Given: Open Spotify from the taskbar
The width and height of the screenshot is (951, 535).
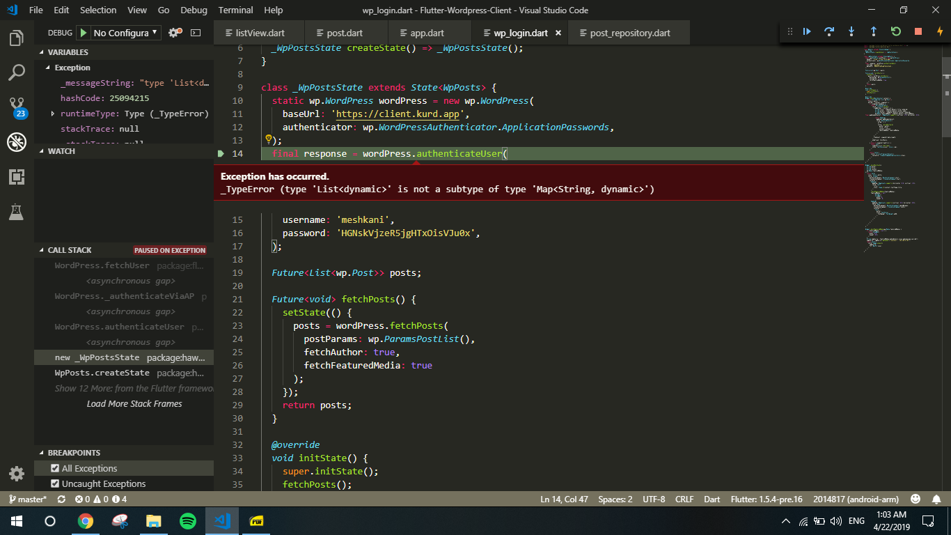Looking at the screenshot, I should click(187, 520).
